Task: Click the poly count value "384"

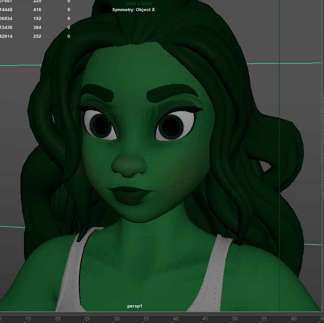Action: (37, 27)
